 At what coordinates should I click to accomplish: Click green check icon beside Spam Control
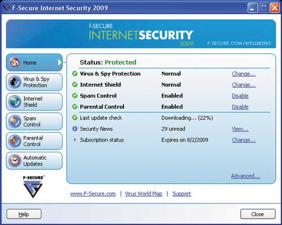75,96
